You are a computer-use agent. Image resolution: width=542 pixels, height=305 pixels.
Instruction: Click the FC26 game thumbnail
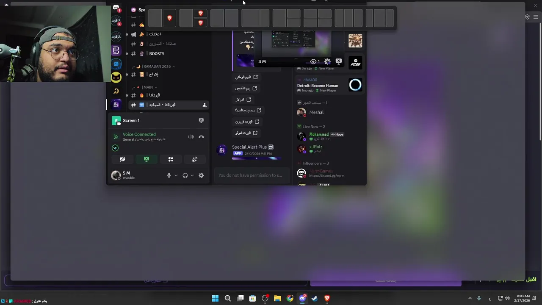[355, 62]
